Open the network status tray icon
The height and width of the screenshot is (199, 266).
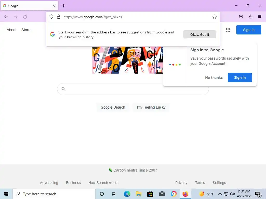click(226, 194)
